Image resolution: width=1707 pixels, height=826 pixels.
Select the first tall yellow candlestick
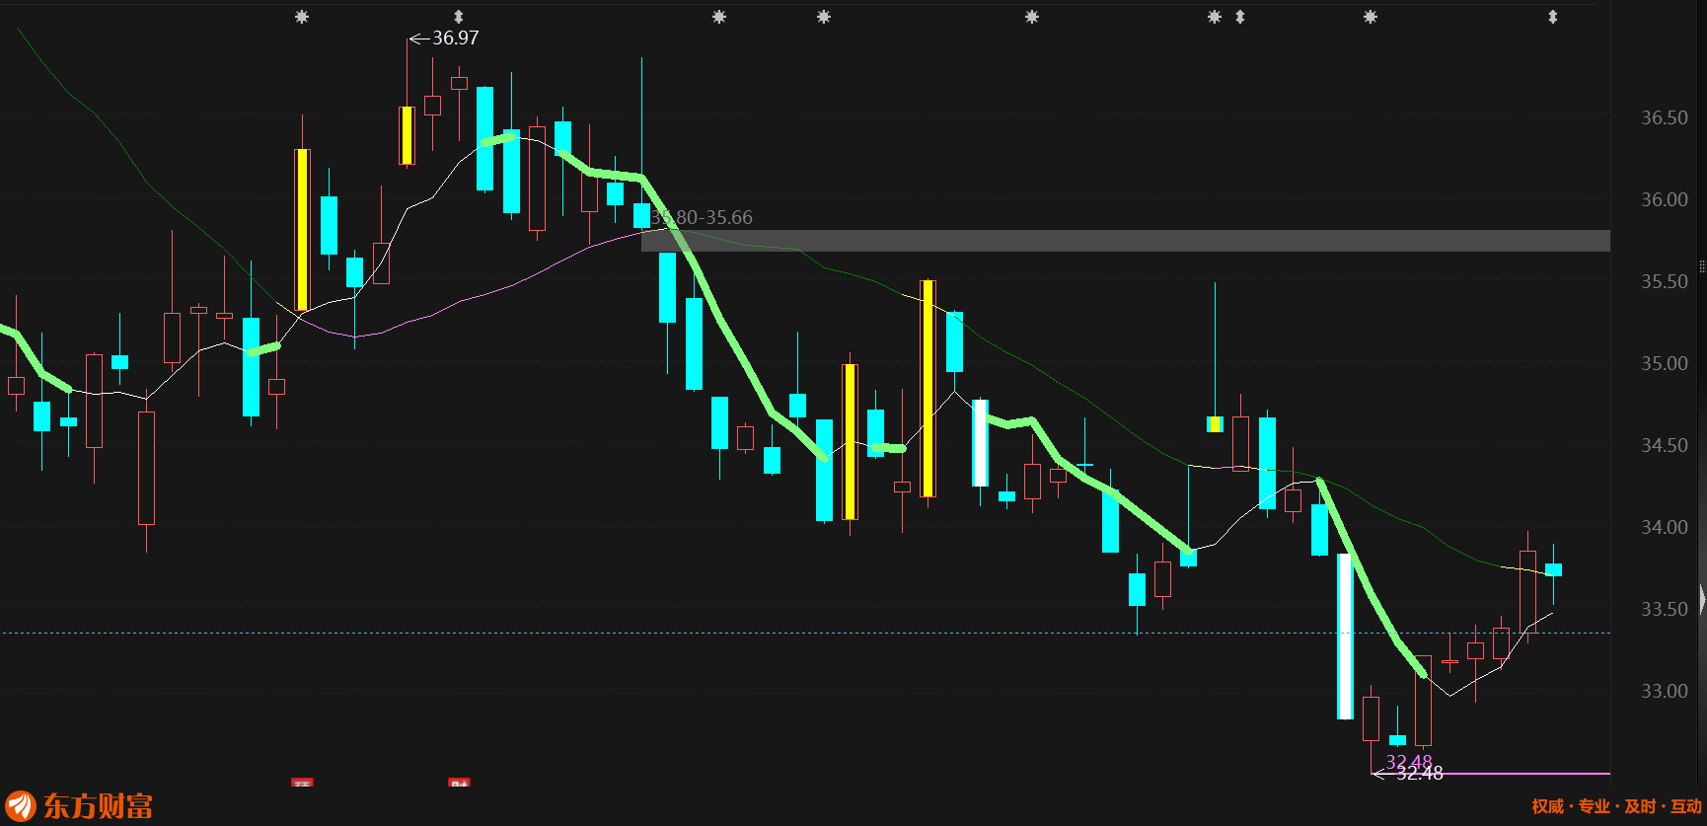click(x=302, y=229)
